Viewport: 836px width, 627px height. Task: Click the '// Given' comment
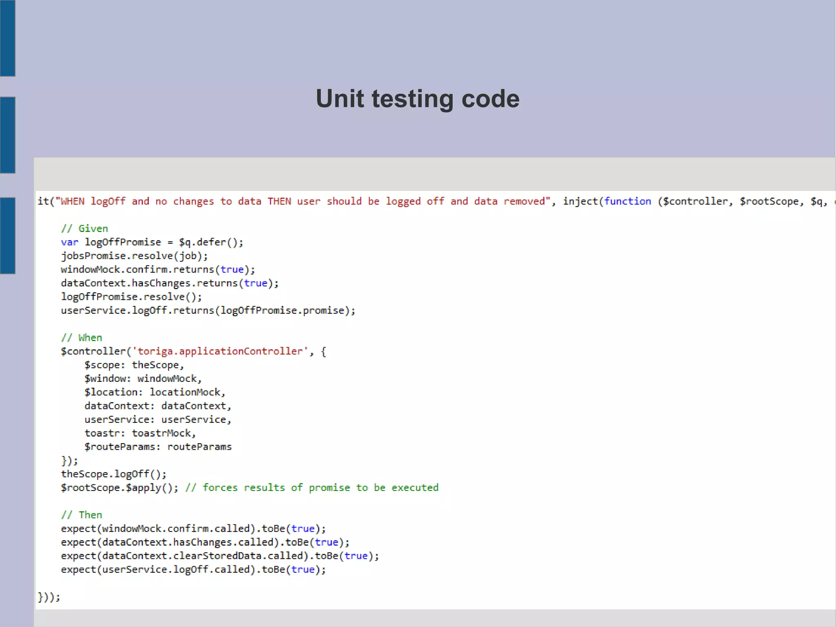84,228
